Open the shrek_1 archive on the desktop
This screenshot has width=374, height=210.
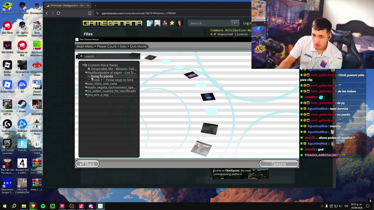pos(37,185)
